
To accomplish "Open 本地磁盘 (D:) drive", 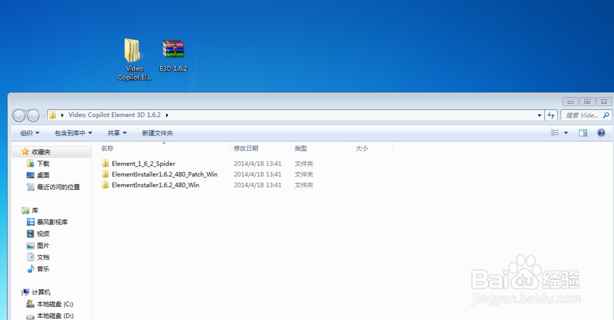I will tap(55, 316).
